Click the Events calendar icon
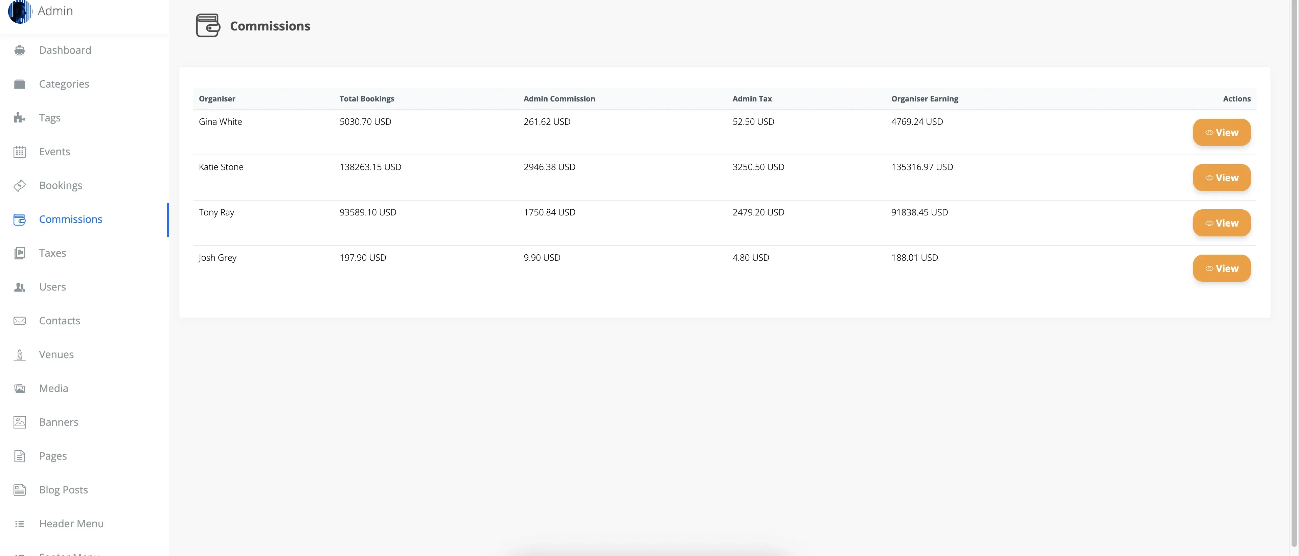 (x=19, y=151)
